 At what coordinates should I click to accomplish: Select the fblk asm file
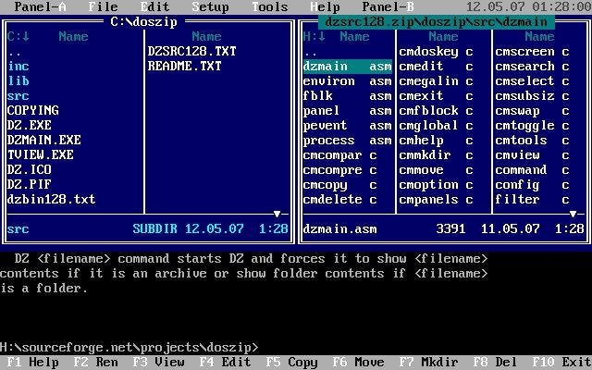(x=348, y=95)
